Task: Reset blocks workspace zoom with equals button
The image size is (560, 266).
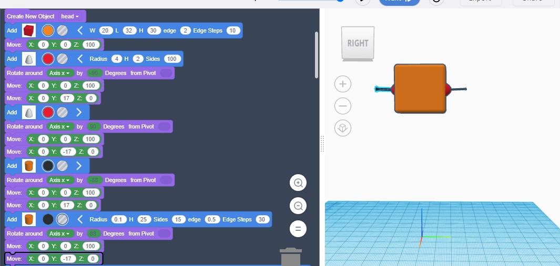Action: click(298, 229)
